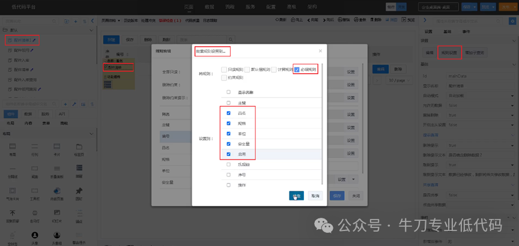Click the plus icon beside page search box
This screenshot has width=519, height=246.
tap(76, 21)
